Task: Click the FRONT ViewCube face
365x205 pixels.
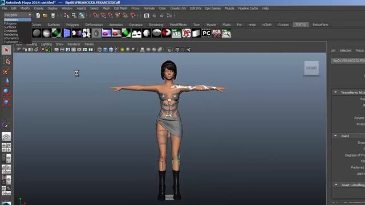Action: coord(311,68)
